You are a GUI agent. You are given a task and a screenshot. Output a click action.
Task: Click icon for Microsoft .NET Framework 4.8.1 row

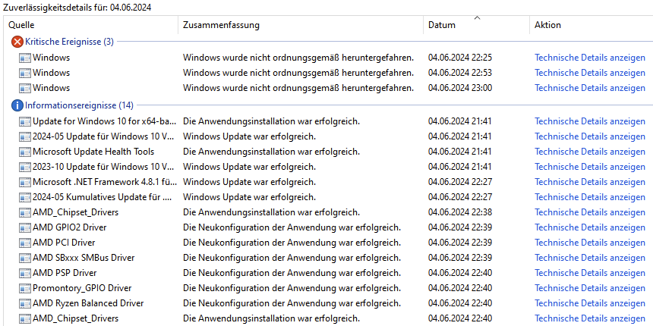coord(25,182)
